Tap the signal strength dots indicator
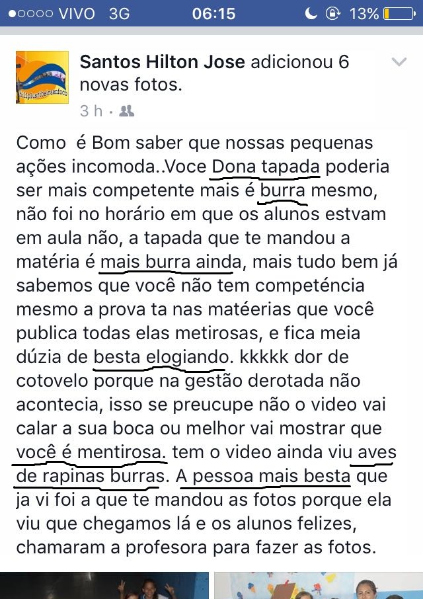423x599 pixels. click(x=30, y=14)
